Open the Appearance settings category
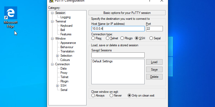Image resolution: width=215 pixels, height=107 pixels. tap(68, 43)
